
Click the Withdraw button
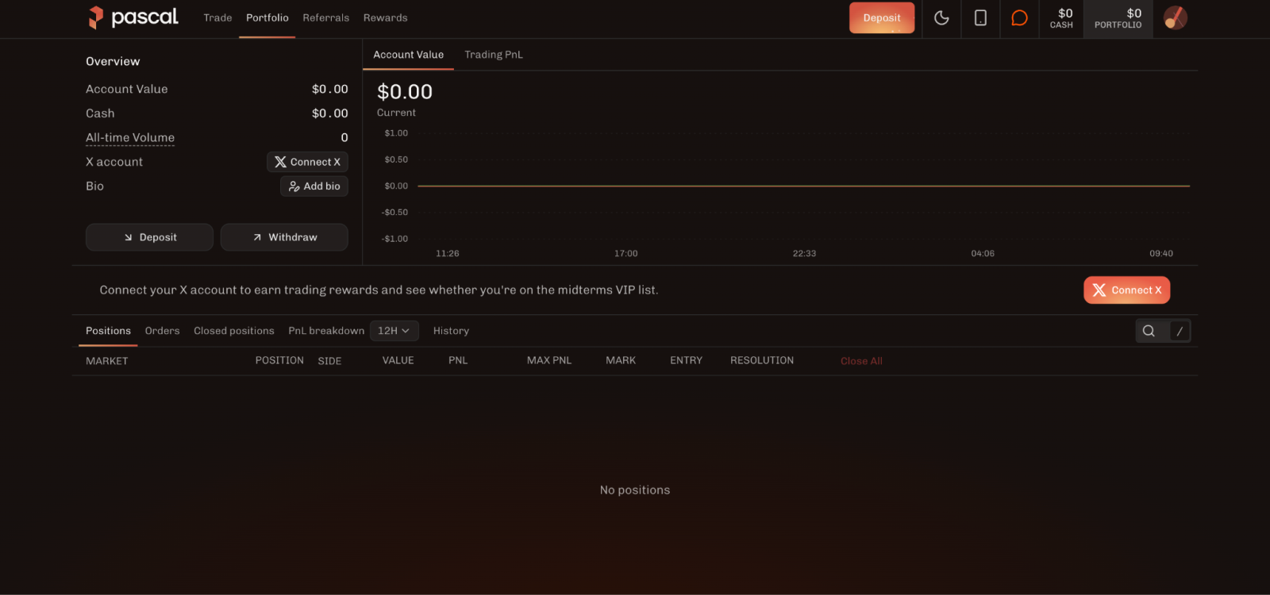284,237
